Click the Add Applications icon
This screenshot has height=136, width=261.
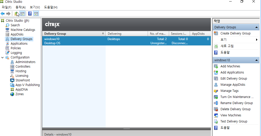click(x=216, y=72)
